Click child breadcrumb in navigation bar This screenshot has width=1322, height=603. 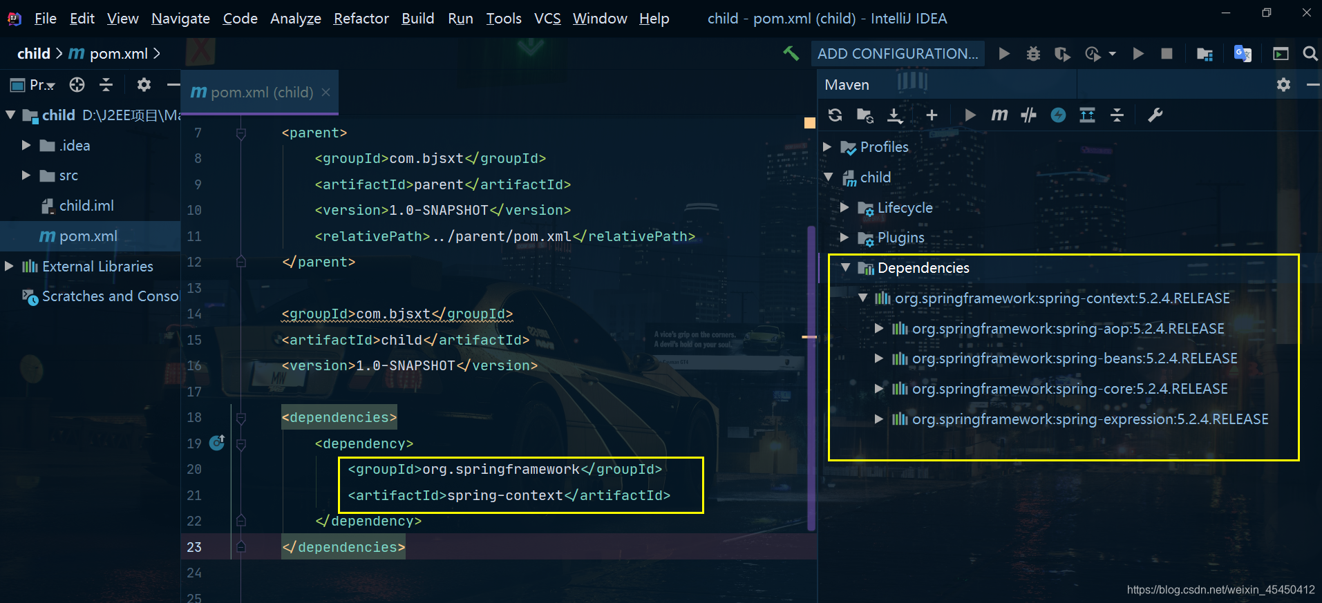(x=33, y=53)
